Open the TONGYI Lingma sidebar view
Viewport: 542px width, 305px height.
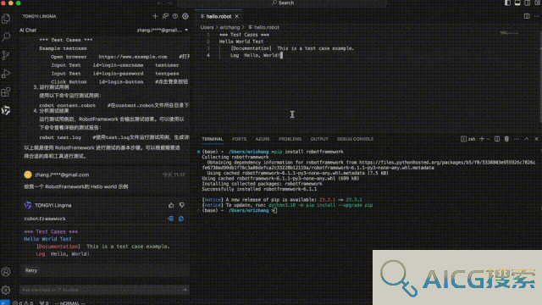[x=6, y=110]
